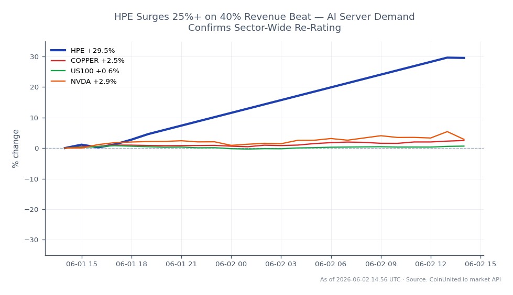This screenshot has width=513, height=295.
Task: Click the x-axis label '06-02 03'
Action: pos(281,264)
